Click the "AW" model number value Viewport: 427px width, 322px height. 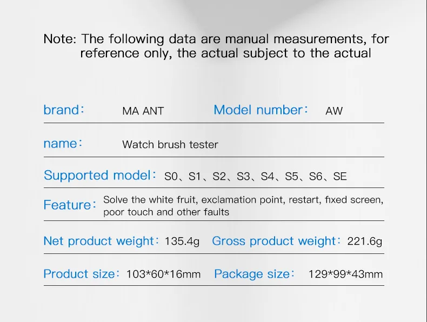[334, 111]
